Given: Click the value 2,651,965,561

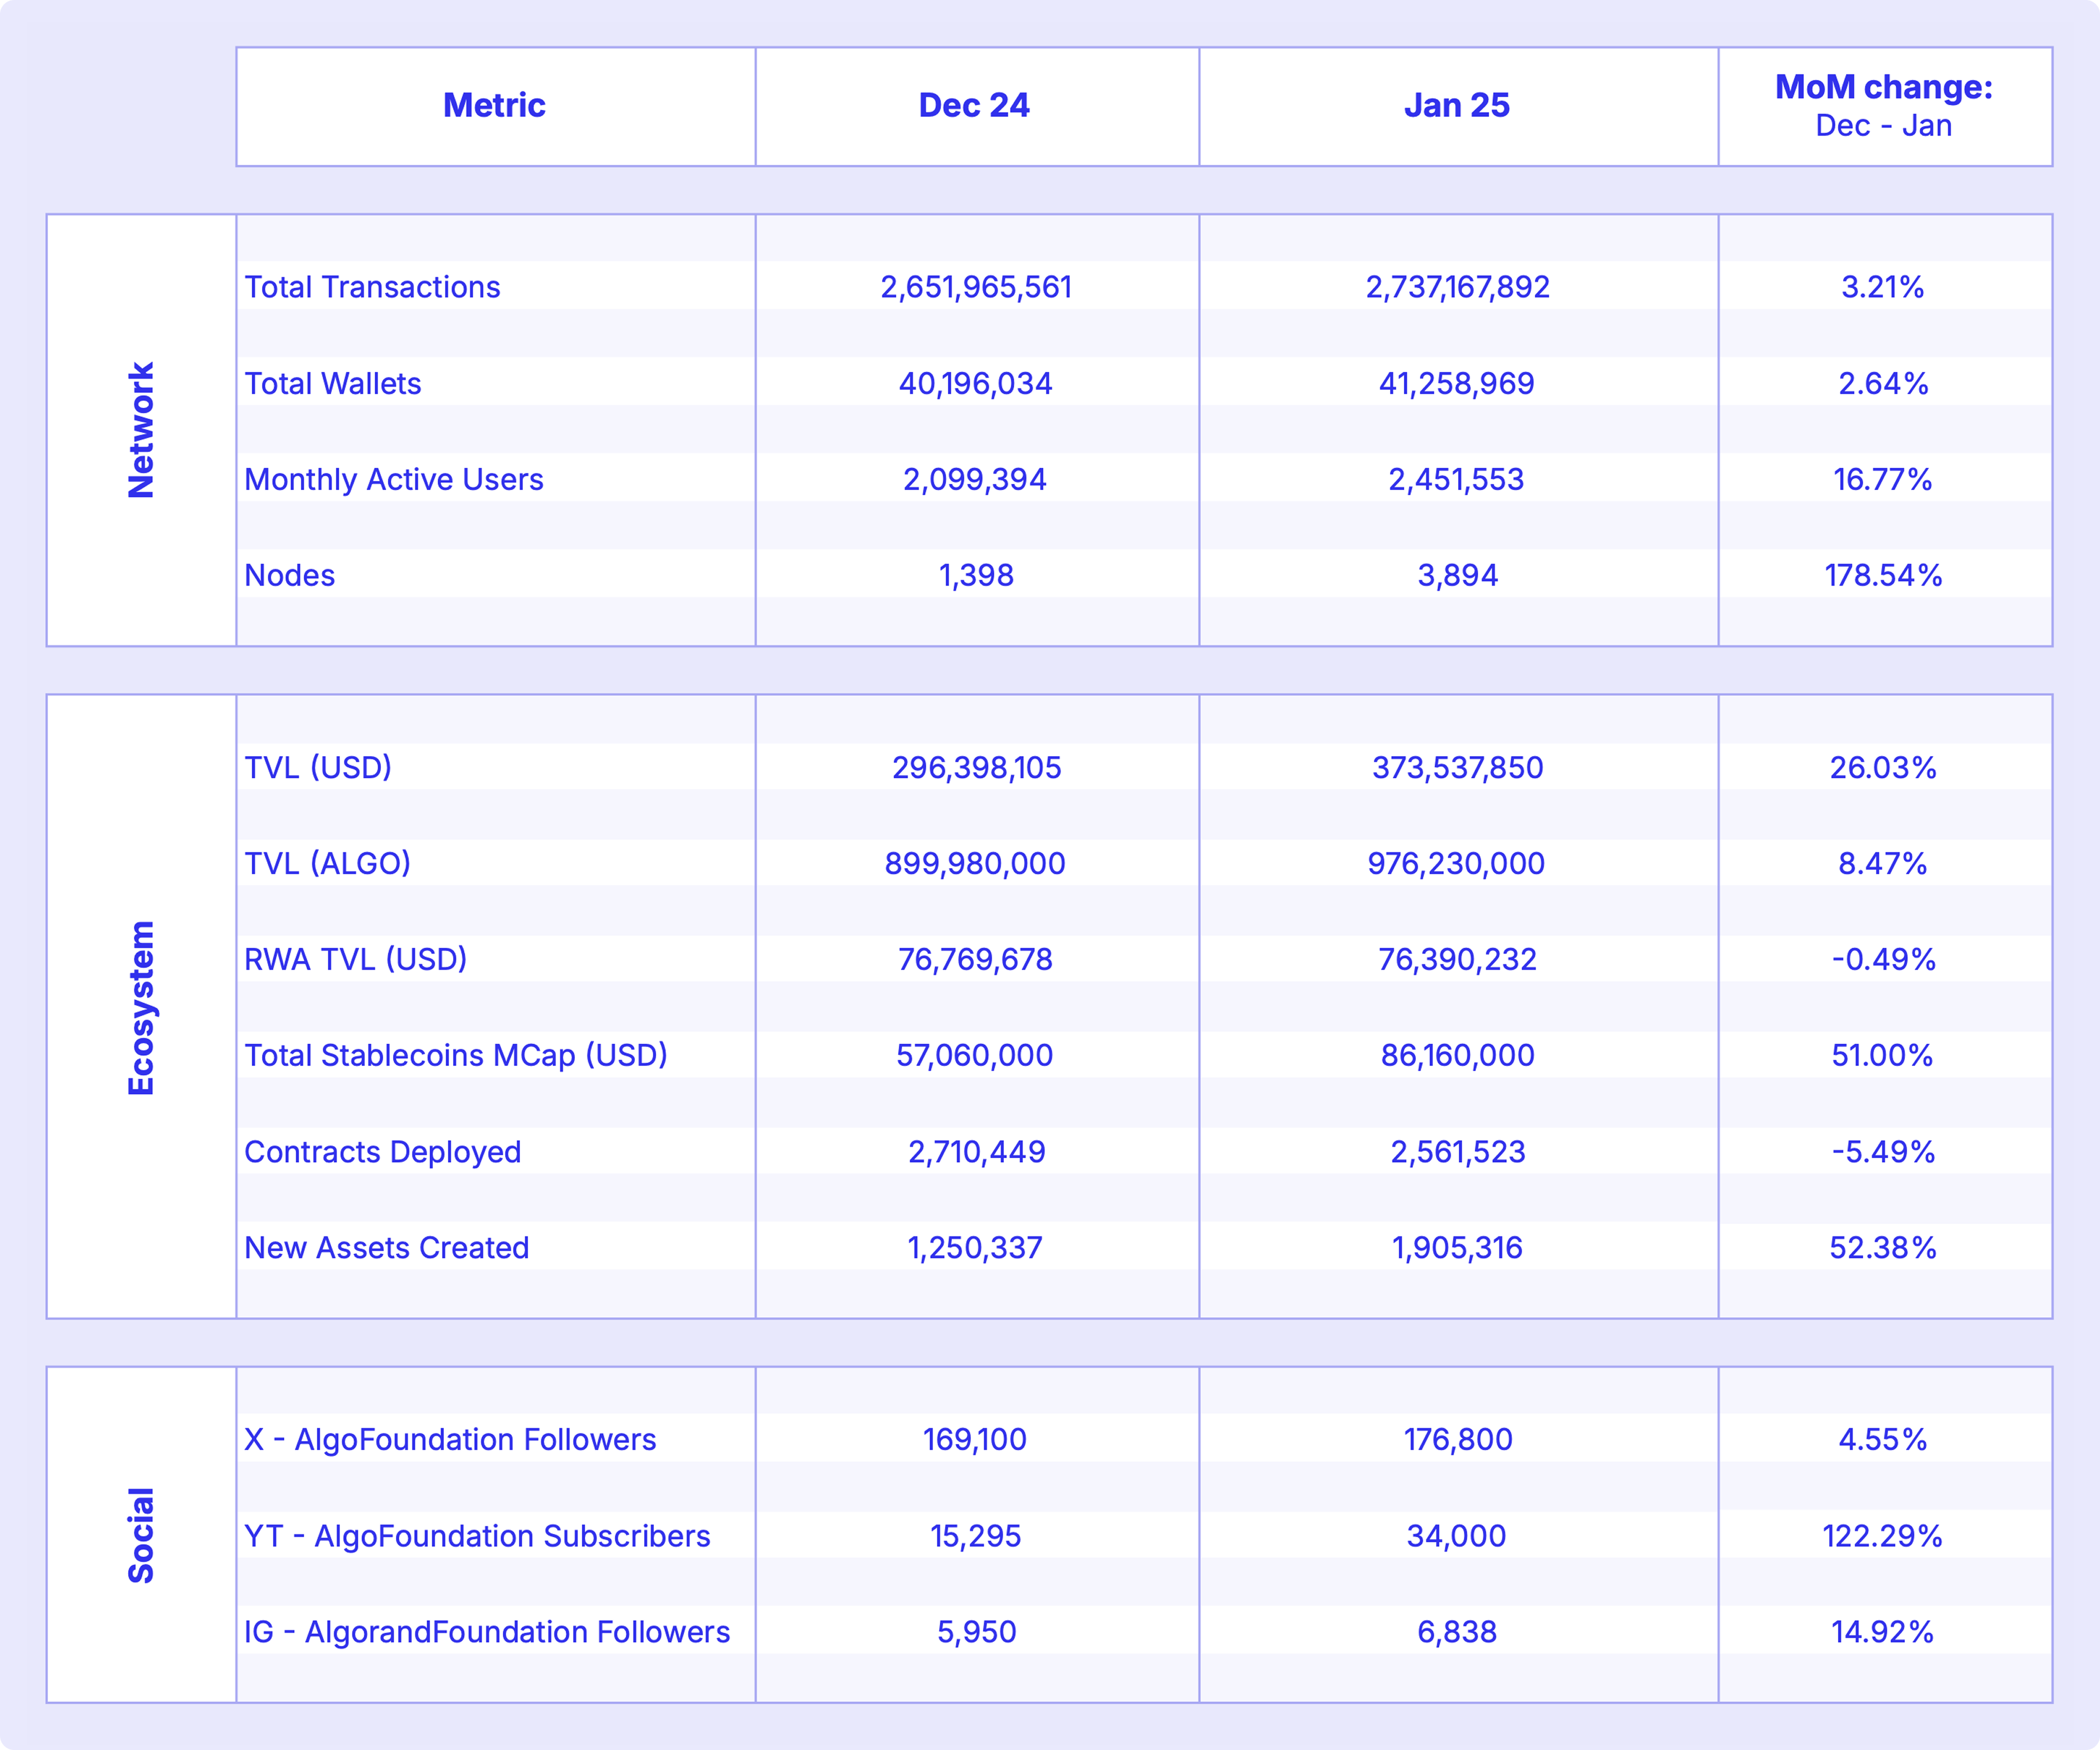Looking at the screenshot, I should click(x=976, y=287).
